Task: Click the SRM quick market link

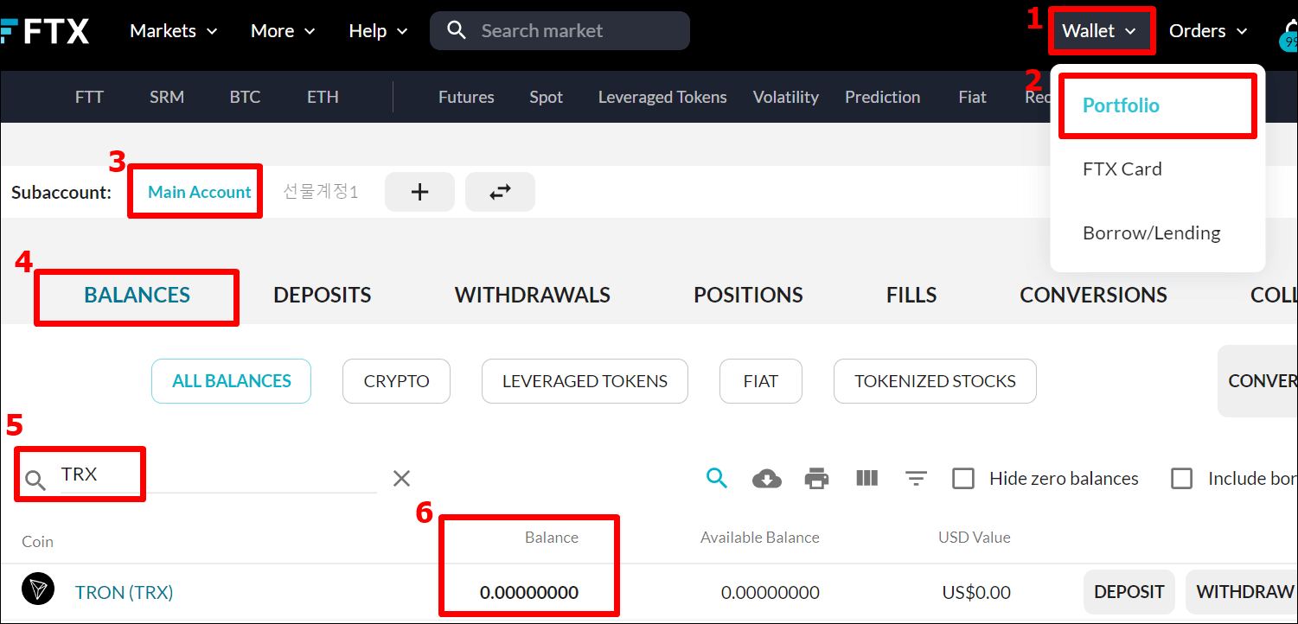Action: (167, 98)
